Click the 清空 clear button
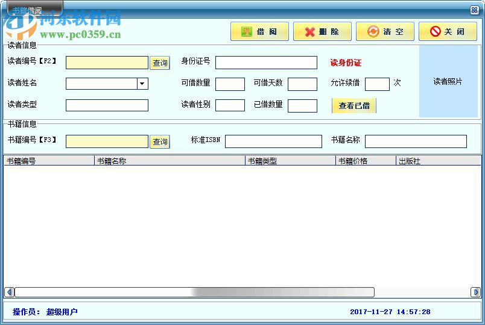 (x=385, y=31)
